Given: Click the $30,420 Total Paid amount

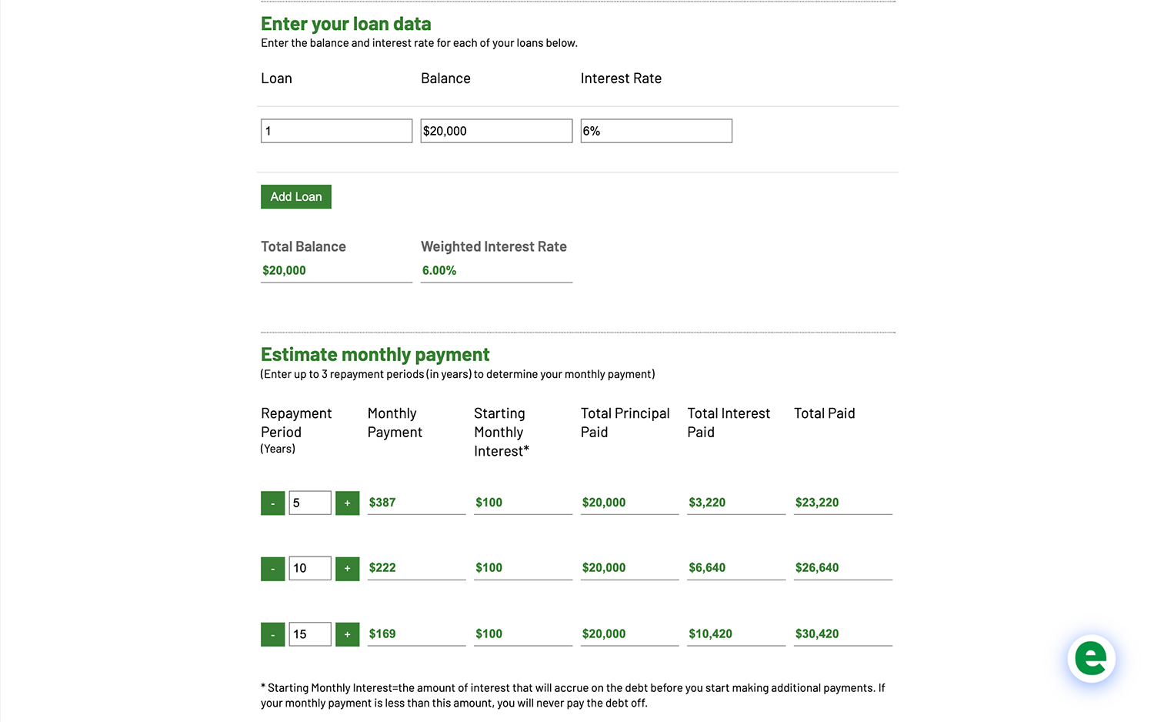Looking at the screenshot, I should click(817, 633).
